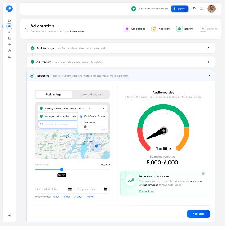225x226 pixels.
Task: Click the purple Add package step icon
Action: click(127, 29)
